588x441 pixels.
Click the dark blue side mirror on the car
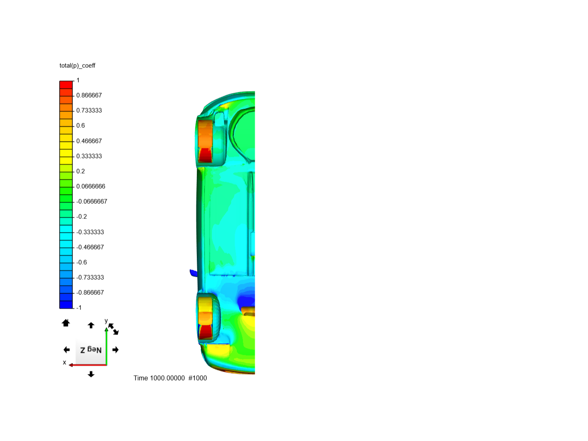pos(194,273)
